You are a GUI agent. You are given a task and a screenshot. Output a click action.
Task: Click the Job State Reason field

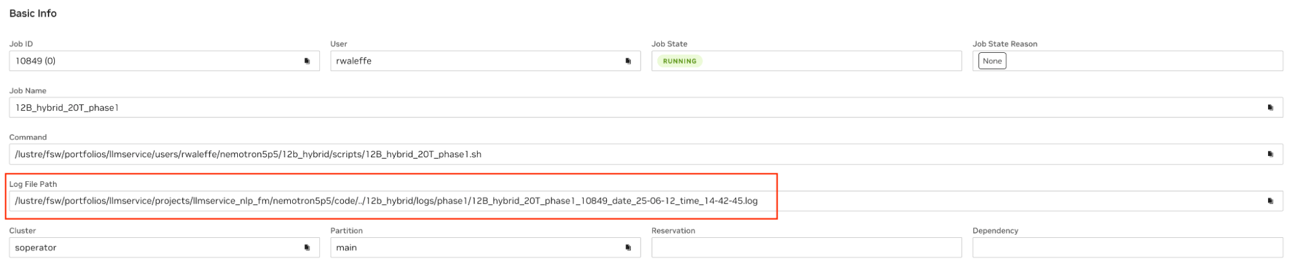coord(1144,61)
